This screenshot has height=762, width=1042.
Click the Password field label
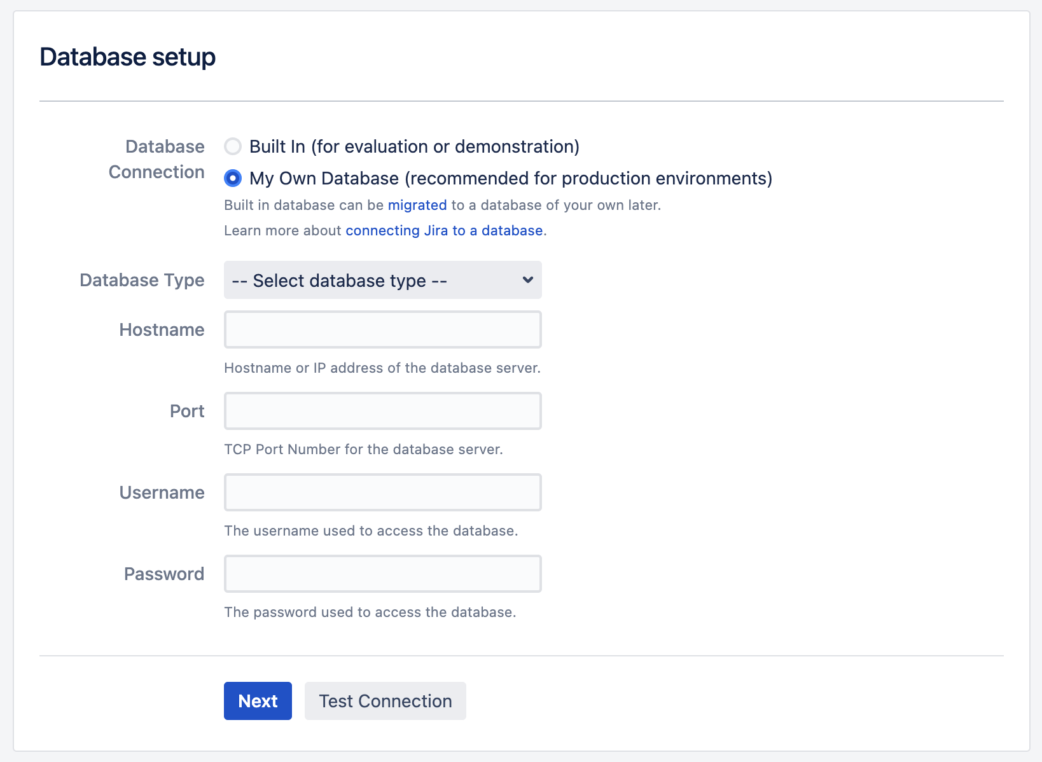164,574
